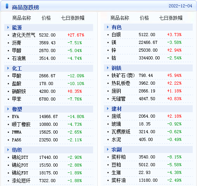Click the blue icon beside 商品涨跌榜
197x186 pixels.
pyautogui.click(x=7, y=6)
